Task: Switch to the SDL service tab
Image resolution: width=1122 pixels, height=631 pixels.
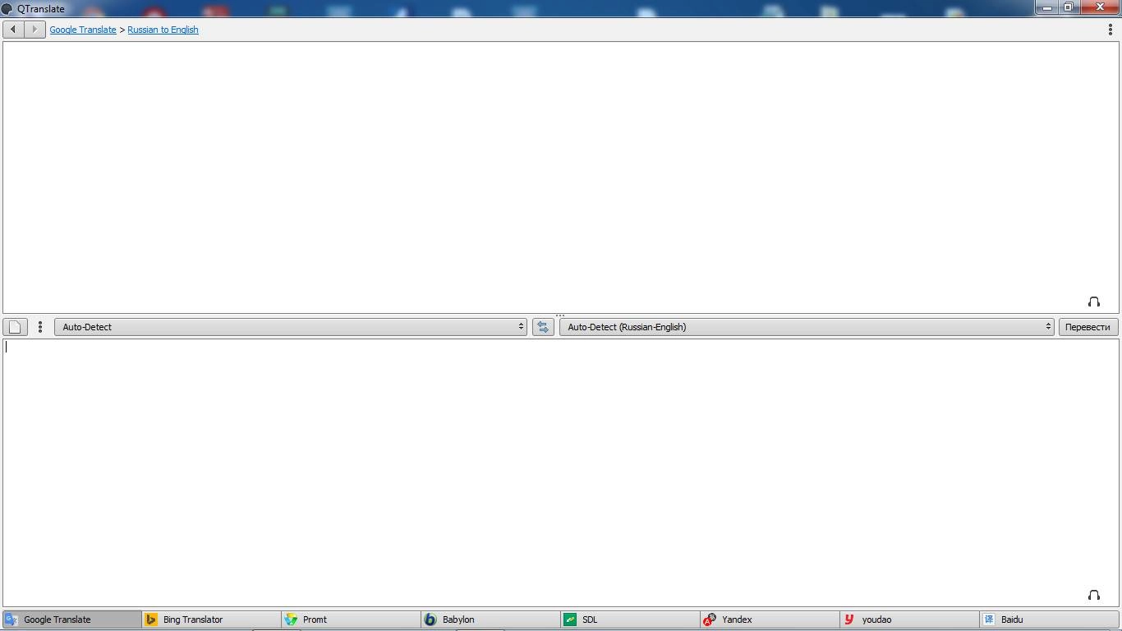Action: coord(630,619)
